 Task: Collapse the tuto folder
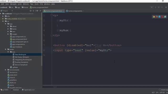8,52
